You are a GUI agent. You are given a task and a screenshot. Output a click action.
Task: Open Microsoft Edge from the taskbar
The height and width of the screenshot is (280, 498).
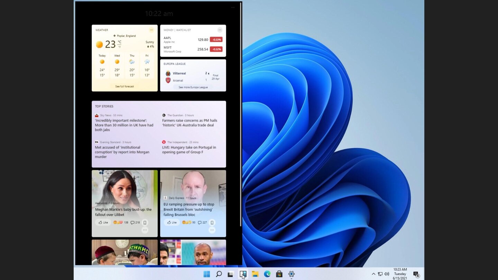(x=267, y=274)
